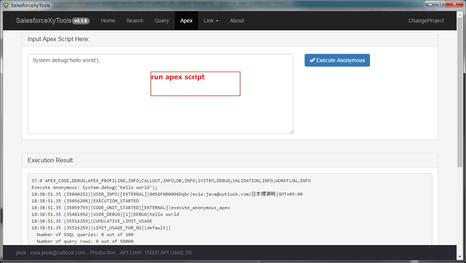The width and height of the screenshot is (466, 263).
Task: Click the footer status text with API Limit
Action: coord(104,253)
